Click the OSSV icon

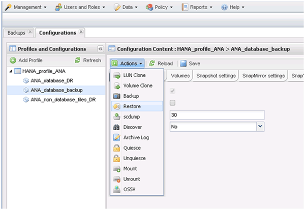click(x=117, y=189)
